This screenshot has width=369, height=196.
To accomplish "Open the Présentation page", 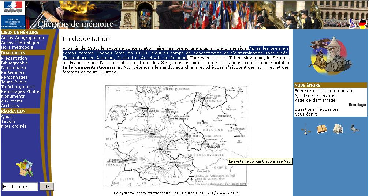I will pyautogui.click(x=14, y=58).
